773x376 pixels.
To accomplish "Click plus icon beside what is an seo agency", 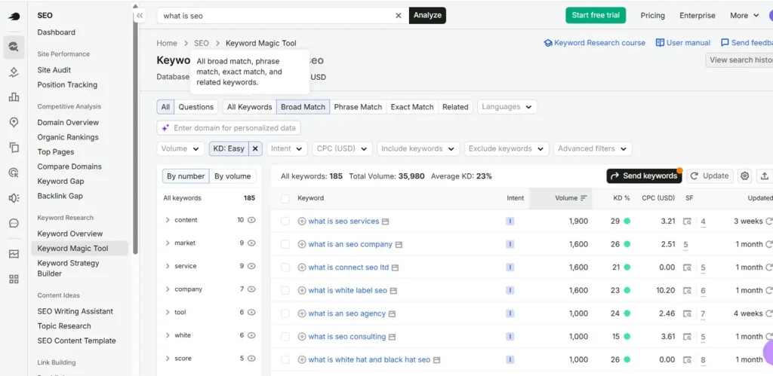I will click(x=302, y=313).
